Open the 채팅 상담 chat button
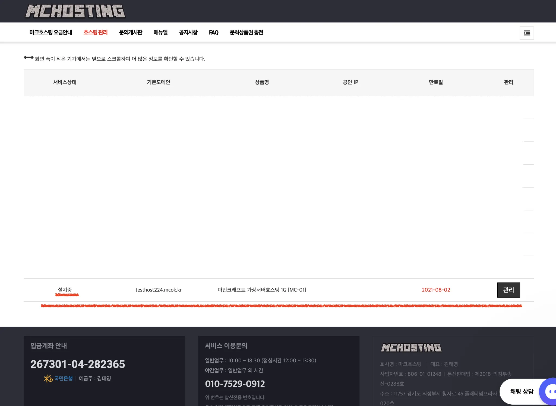 coord(522,391)
